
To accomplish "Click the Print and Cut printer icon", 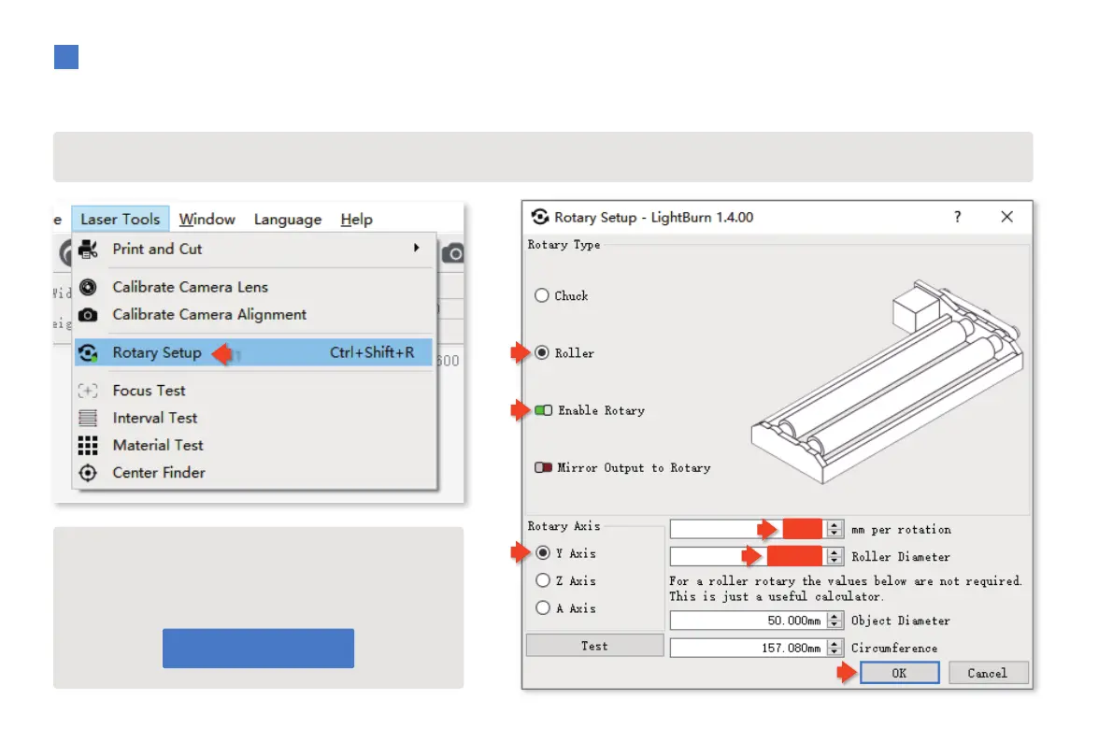I will click(88, 250).
